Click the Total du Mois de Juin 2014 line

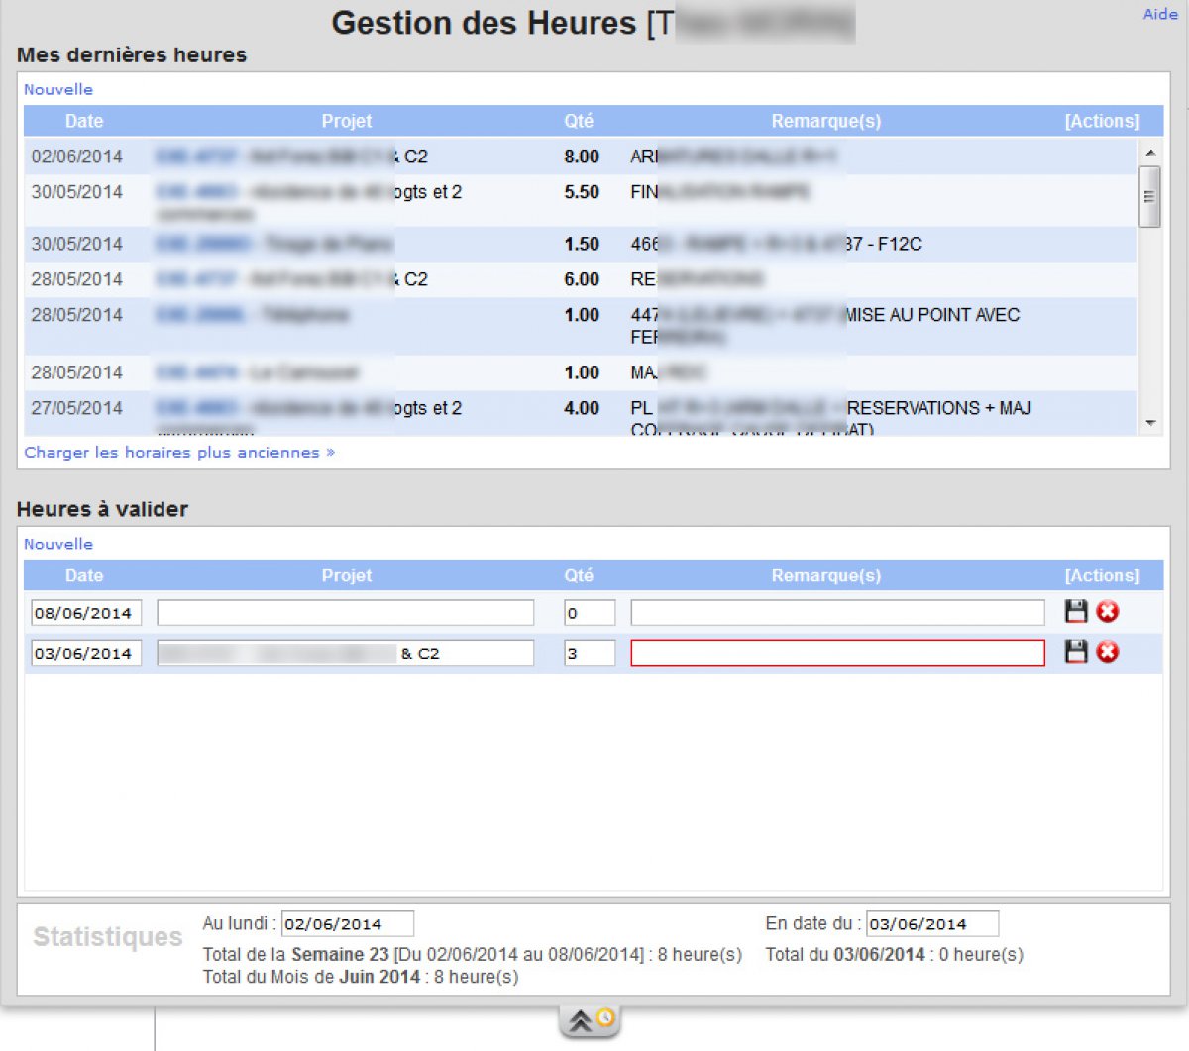tap(361, 977)
